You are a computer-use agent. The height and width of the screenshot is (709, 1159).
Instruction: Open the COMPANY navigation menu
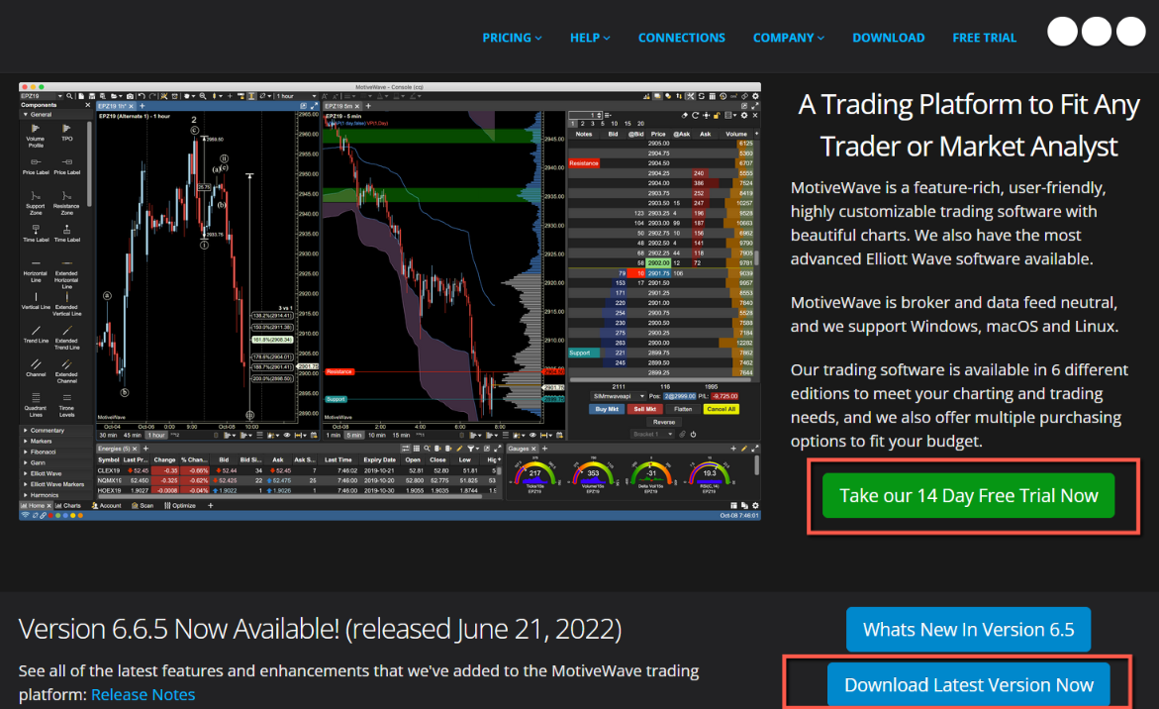tap(789, 38)
